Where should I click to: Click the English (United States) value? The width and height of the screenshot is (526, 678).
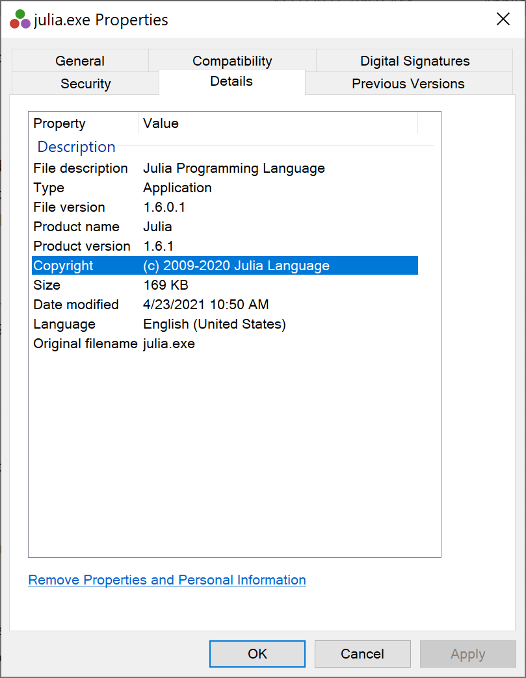[x=215, y=324]
